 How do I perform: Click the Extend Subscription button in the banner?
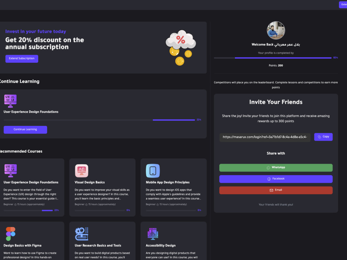click(22, 59)
